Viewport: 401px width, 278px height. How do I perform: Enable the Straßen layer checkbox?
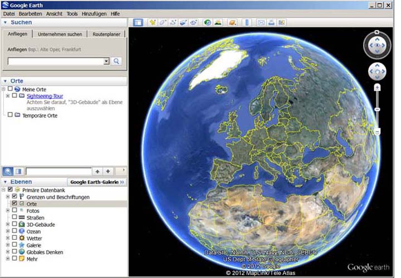[14, 217]
